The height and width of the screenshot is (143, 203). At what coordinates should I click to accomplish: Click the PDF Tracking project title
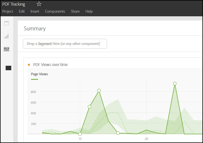click(x=14, y=4)
